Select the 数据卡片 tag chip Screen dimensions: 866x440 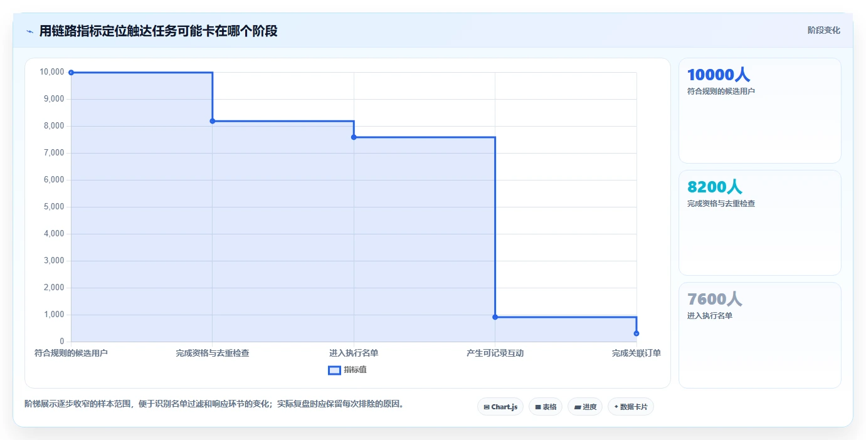[631, 407]
